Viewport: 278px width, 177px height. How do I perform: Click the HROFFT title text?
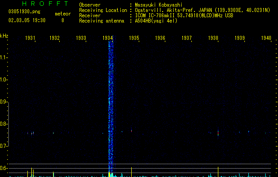coord(45,4)
